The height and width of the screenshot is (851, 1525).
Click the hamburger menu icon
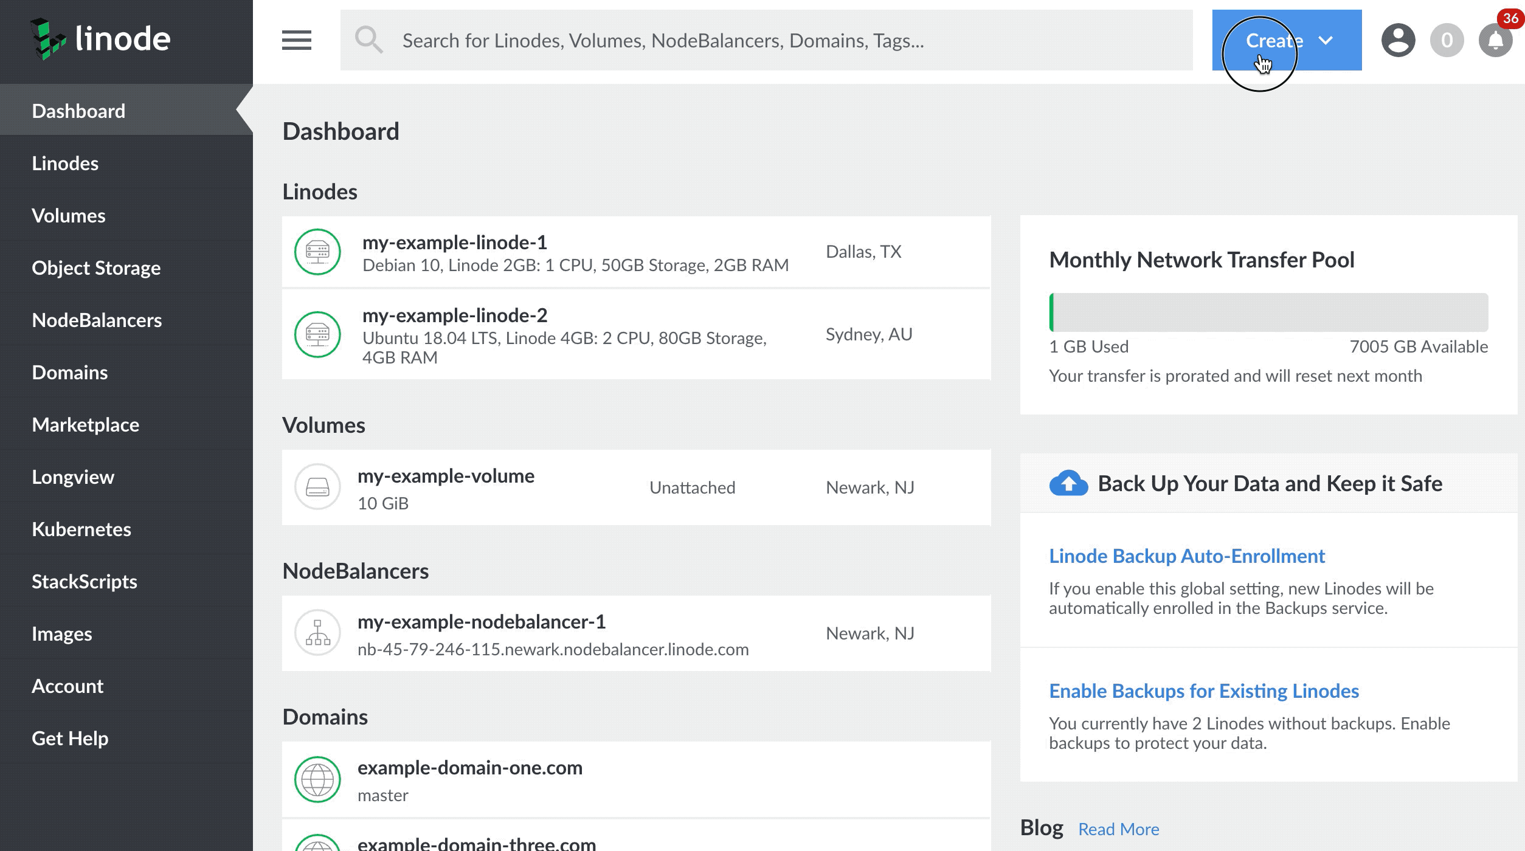[296, 40]
